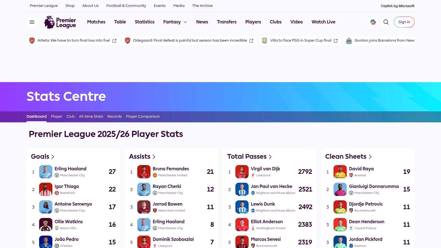Click Arsenal crest beside Arteta headline
The image size is (441, 248).
(x=32, y=41)
